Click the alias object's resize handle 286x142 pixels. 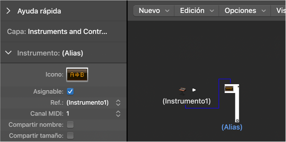(237, 120)
